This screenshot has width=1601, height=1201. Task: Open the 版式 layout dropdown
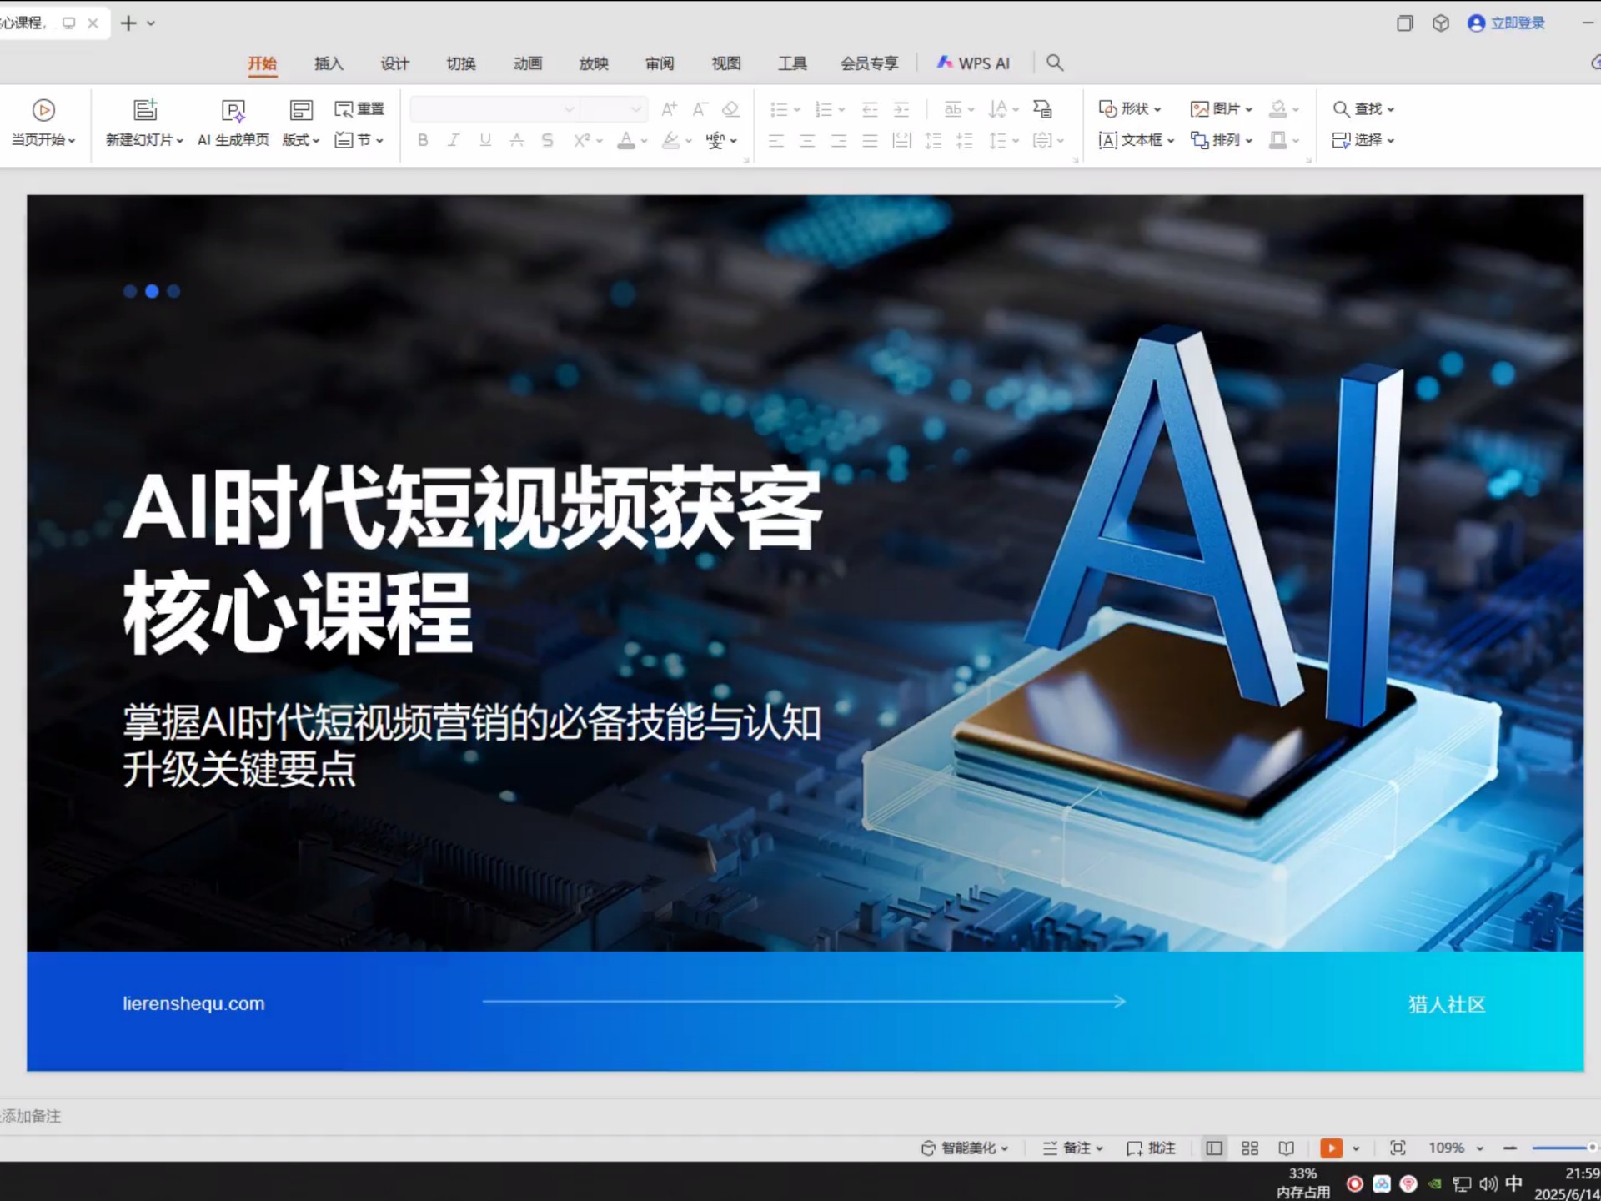(300, 140)
